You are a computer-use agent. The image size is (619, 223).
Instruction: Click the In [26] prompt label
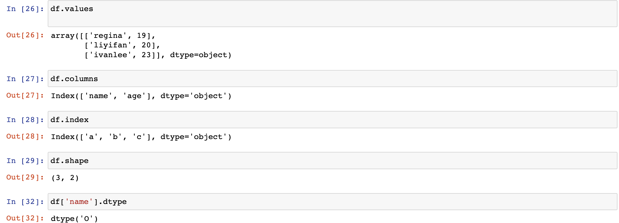tap(25, 9)
